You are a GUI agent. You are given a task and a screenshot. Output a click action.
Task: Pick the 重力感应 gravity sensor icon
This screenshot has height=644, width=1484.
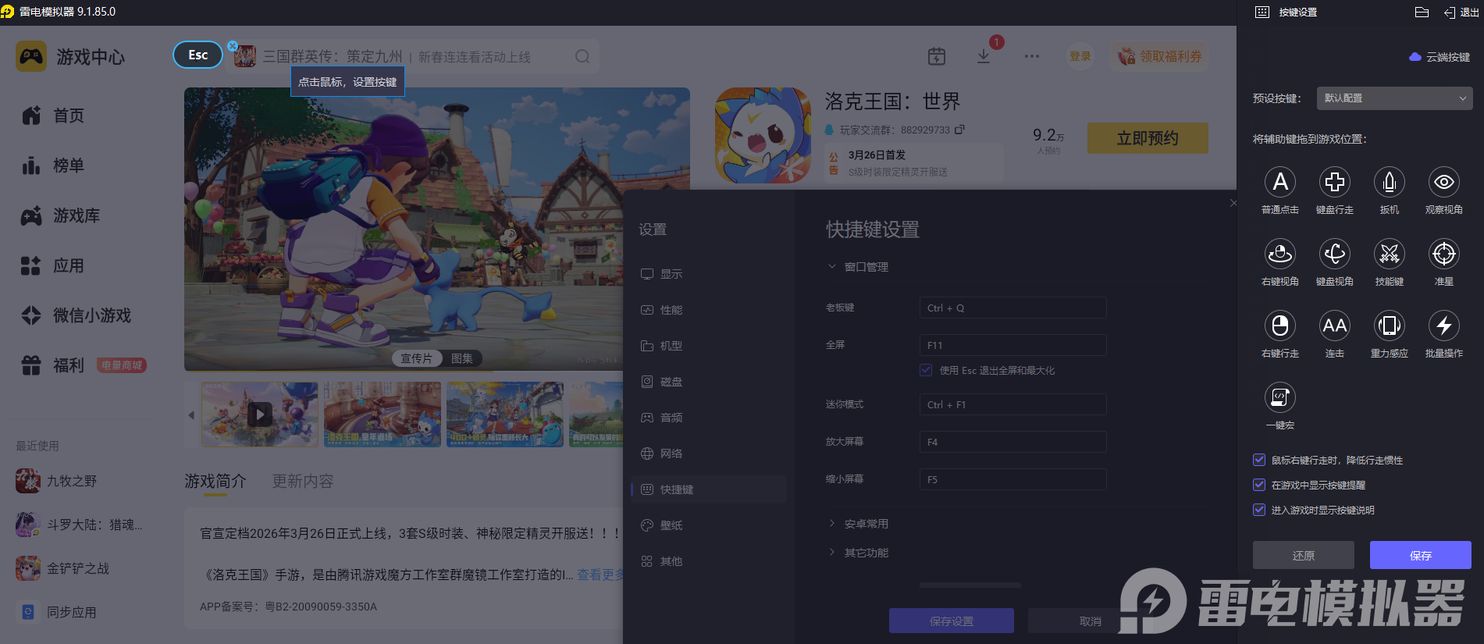(x=1390, y=326)
